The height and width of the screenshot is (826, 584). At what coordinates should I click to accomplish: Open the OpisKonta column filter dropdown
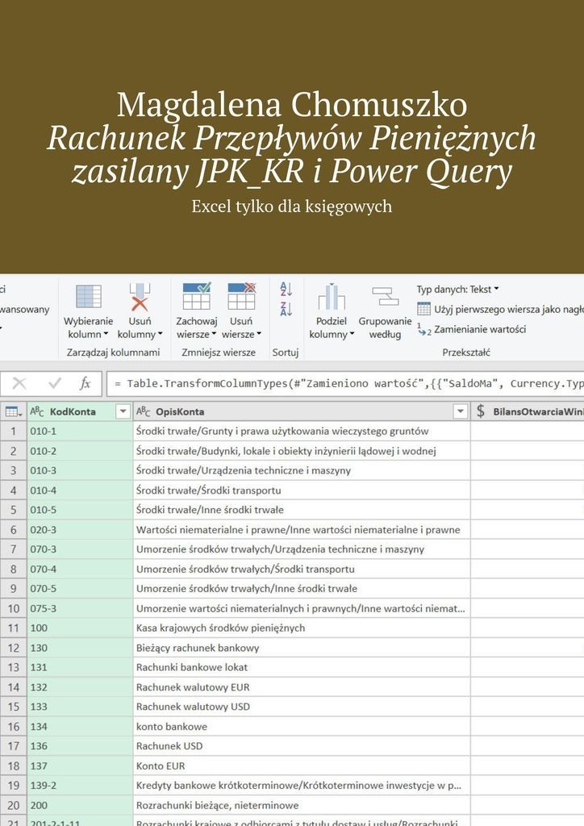(x=461, y=411)
